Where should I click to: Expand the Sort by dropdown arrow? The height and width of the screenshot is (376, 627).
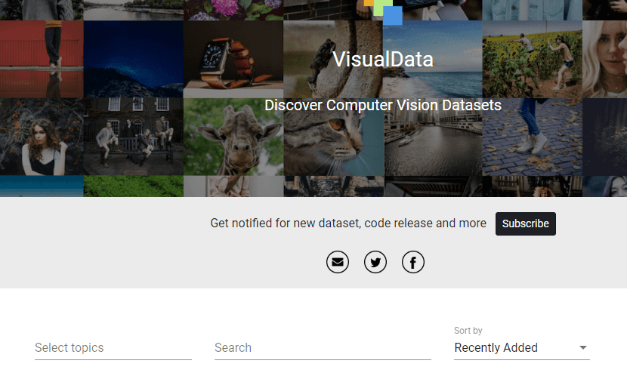coord(582,348)
